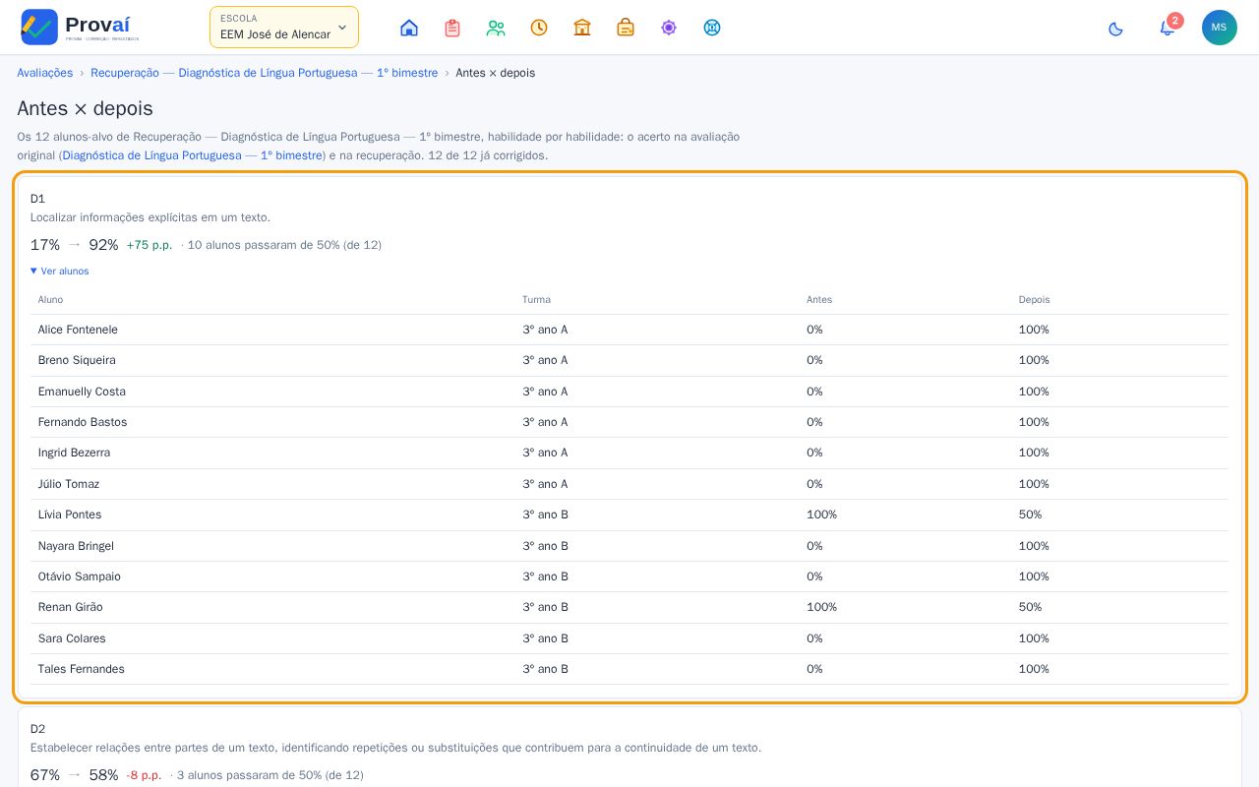Click the notification count badge '2'
The image size is (1259, 787).
pos(1174,21)
